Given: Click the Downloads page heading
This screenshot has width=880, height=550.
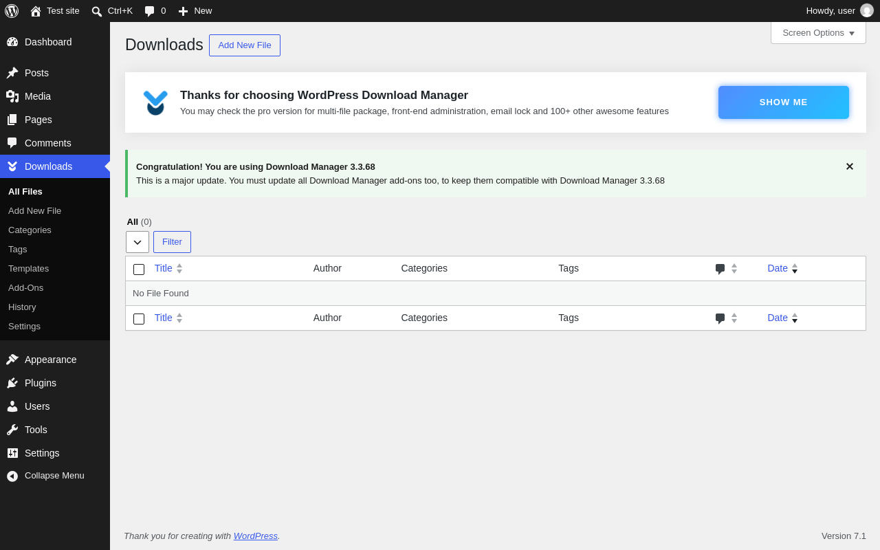Looking at the screenshot, I should (x=164, y=45).
